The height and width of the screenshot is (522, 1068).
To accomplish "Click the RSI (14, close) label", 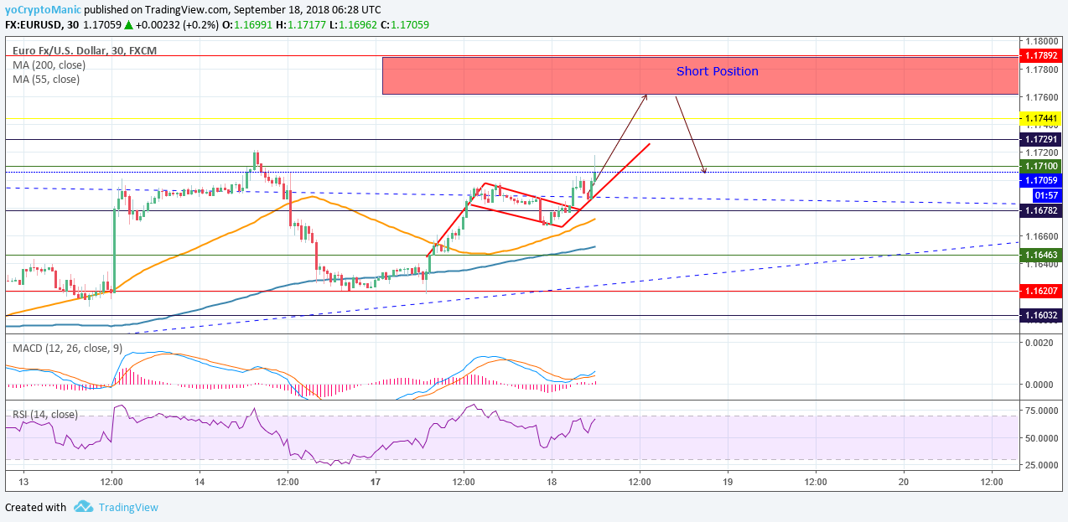I will [45, 414].
